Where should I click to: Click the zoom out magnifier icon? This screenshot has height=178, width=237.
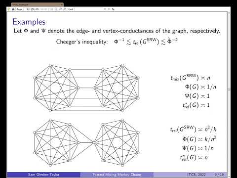[x=60, y=9]
